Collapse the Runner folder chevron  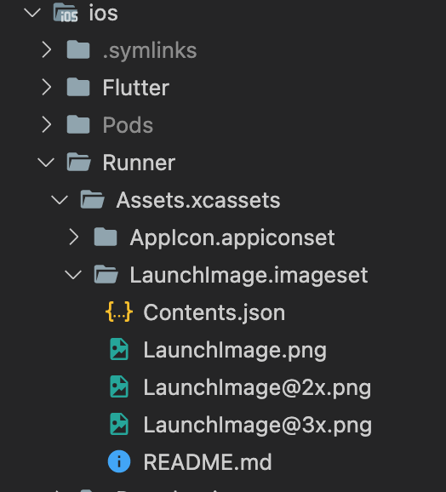(x=46, y=163)
